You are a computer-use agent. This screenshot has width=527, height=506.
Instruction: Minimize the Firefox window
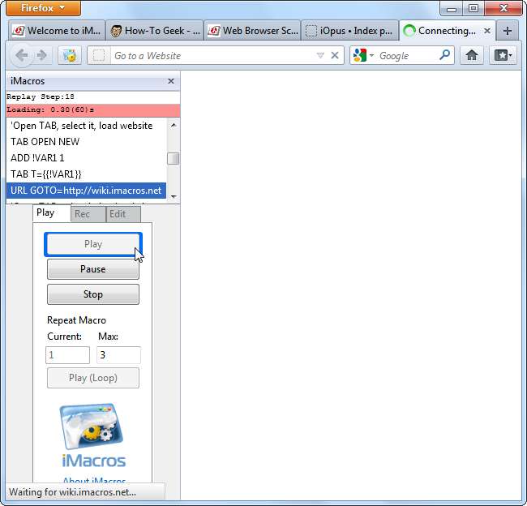452,9
